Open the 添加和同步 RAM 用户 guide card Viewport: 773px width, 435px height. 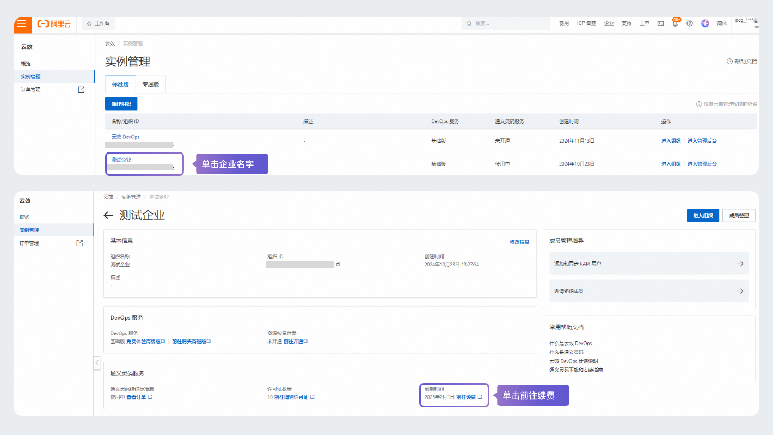[649, 264]
